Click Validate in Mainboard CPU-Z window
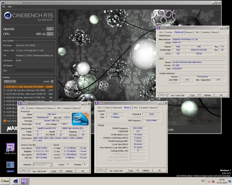Screen dimensions: 232x185 (x=207, y=95)
